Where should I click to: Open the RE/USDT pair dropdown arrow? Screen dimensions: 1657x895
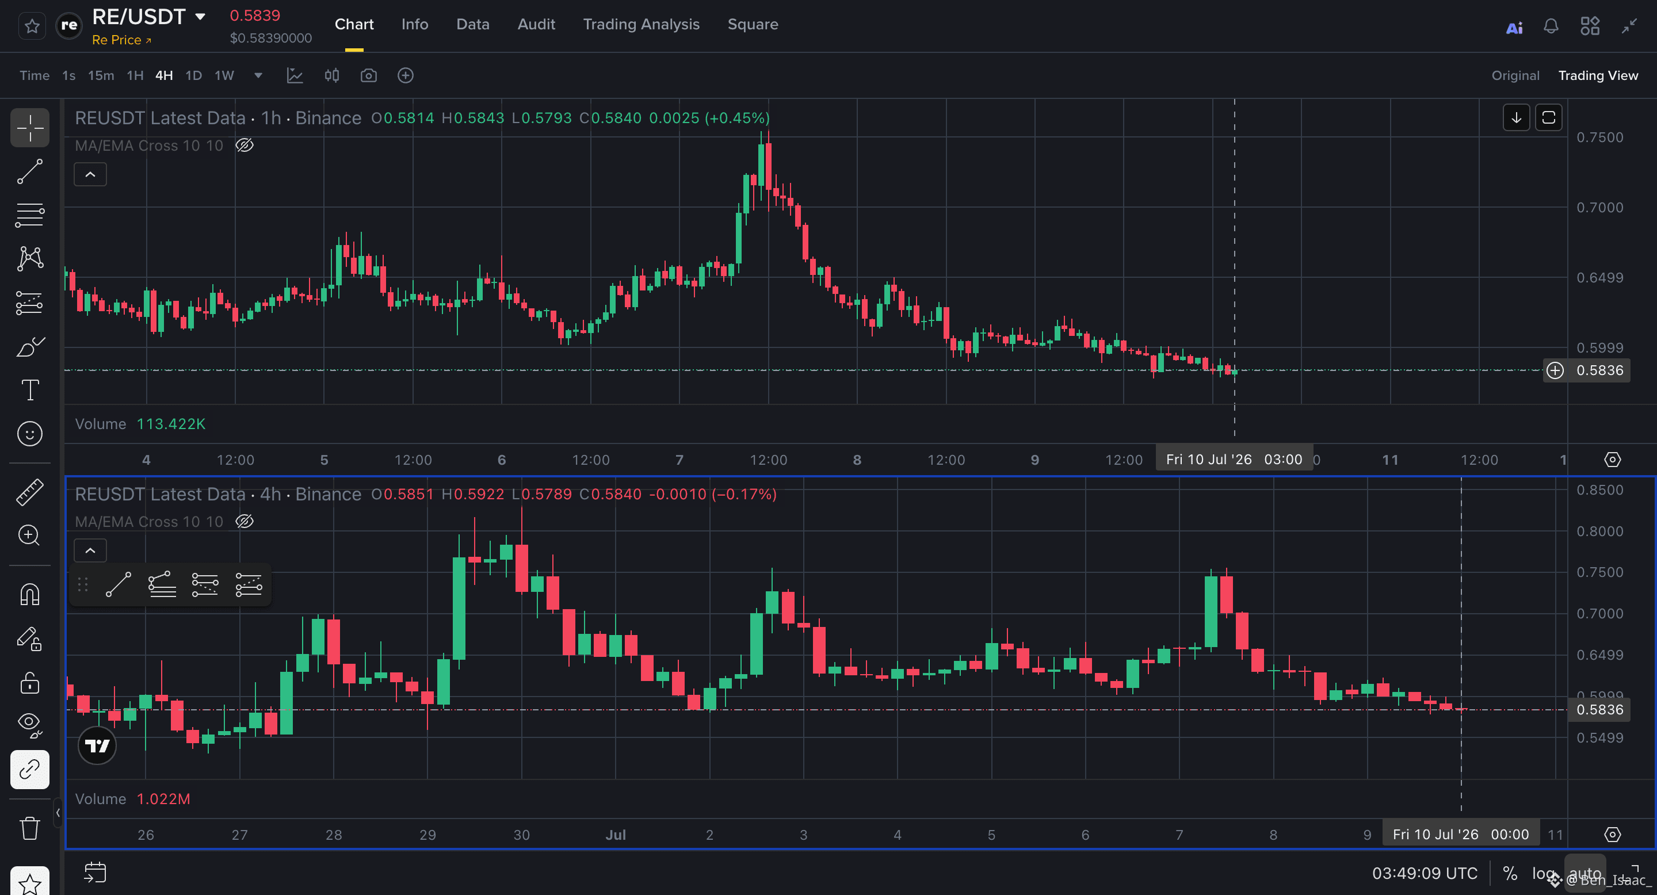pyautogui.click(x=200, y=17)
